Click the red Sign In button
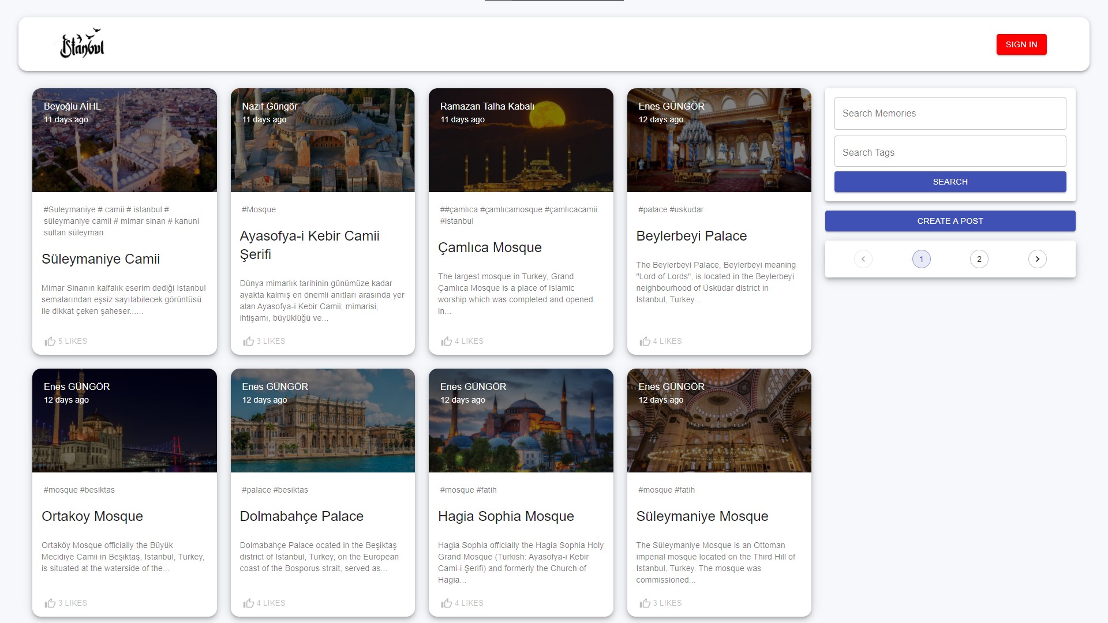The image size is (1108, 623). coord(1021,44)
